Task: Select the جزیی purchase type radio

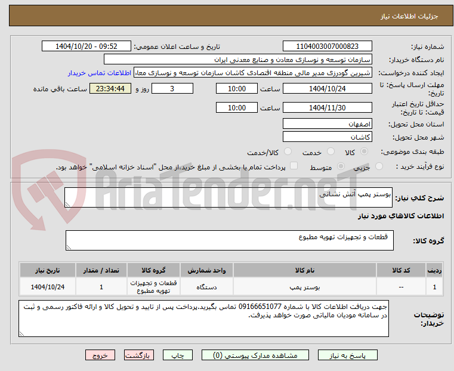Action: pos(379,166)
